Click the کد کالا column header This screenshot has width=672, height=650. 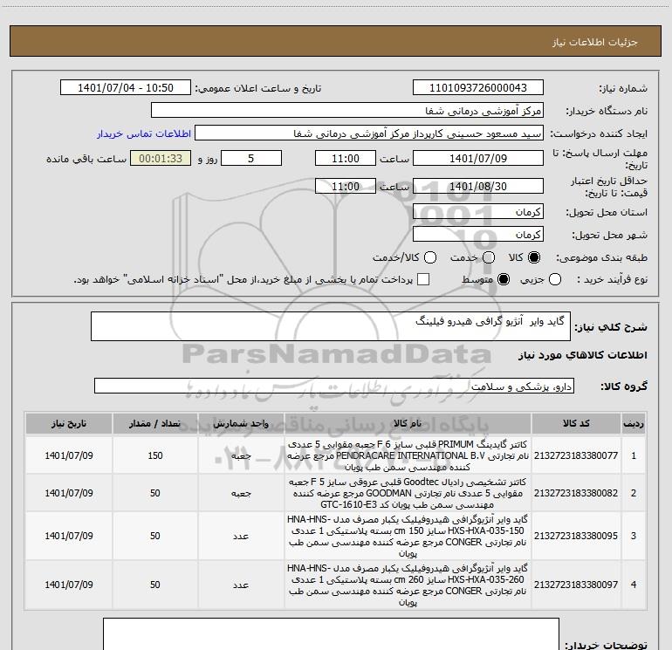coord(576,423)
